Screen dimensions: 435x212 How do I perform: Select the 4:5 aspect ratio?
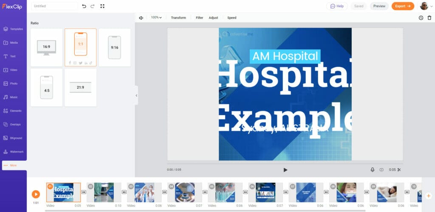click(47, 88)
